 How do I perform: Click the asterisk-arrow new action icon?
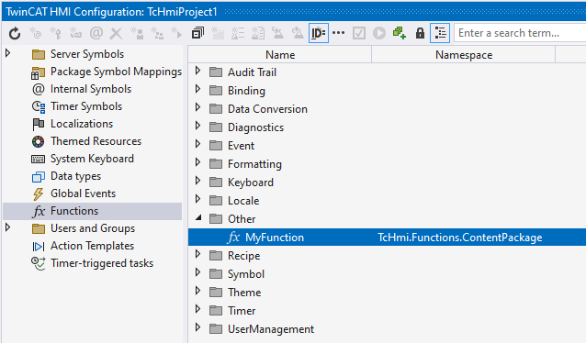[176, 33]
